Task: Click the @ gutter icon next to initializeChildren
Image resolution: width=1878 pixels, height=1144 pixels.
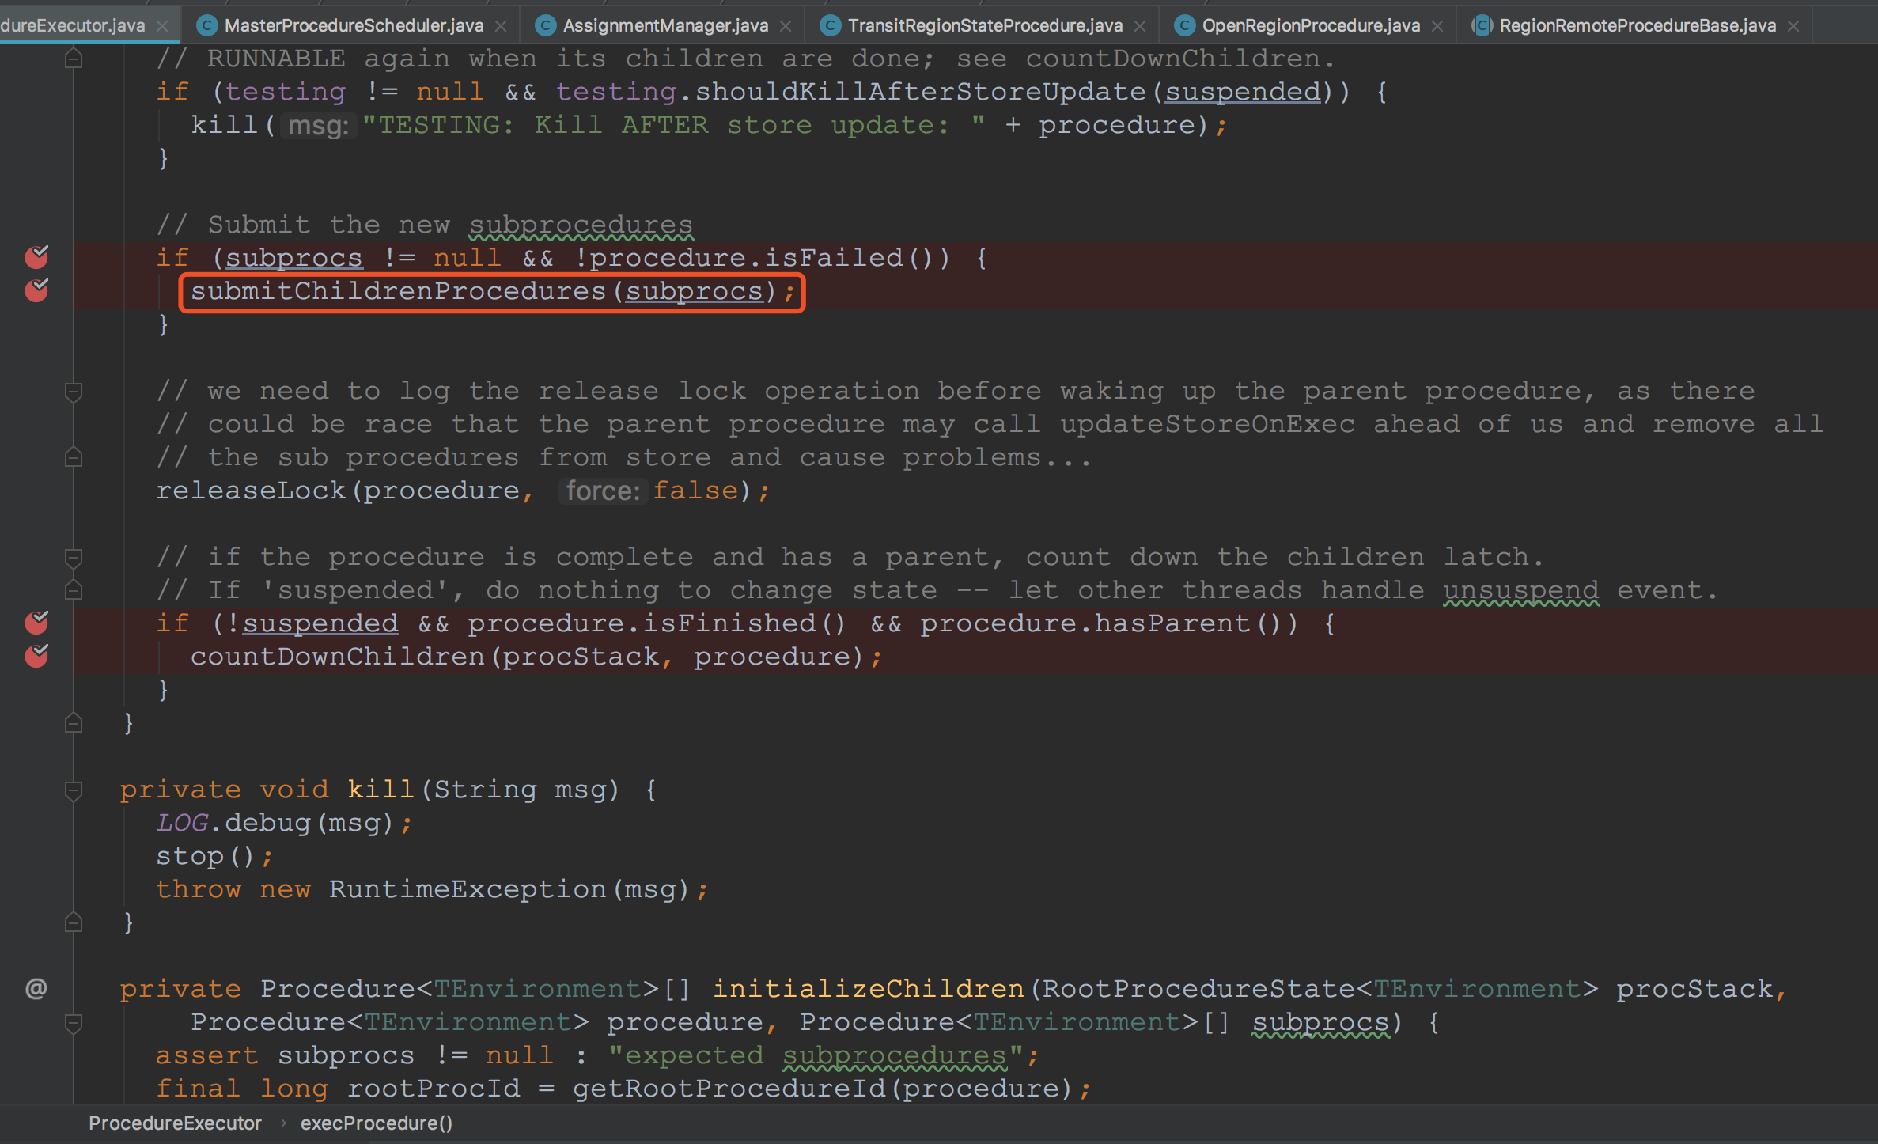Action: pos(36,988)
